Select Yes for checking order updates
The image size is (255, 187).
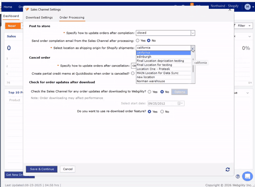point(149,92)
